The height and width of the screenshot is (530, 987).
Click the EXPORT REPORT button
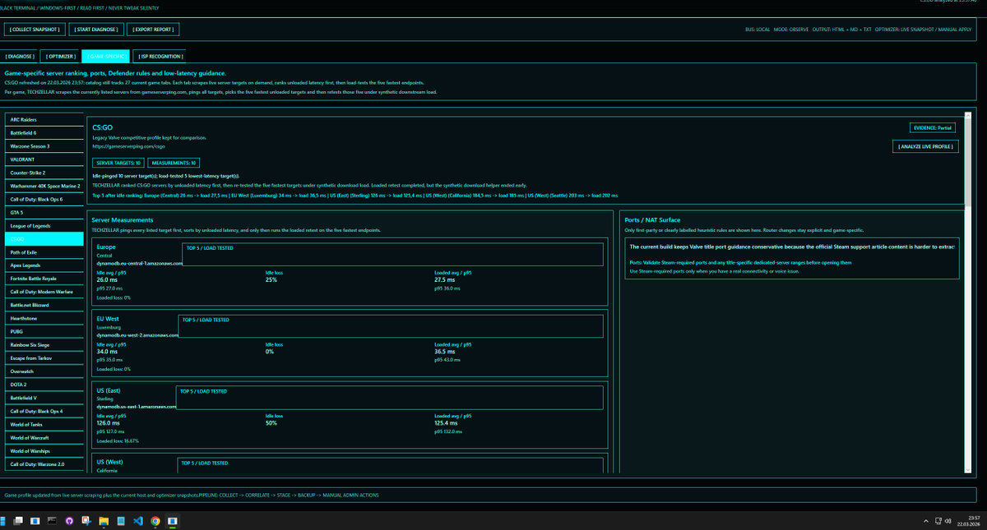coord(153,30)
